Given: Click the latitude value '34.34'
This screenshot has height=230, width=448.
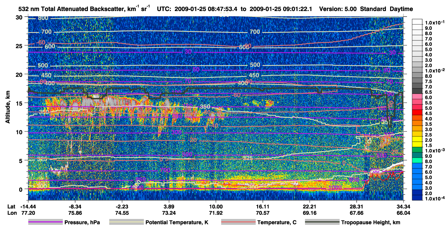Looking at the screenshot, I should click(403, 207).
